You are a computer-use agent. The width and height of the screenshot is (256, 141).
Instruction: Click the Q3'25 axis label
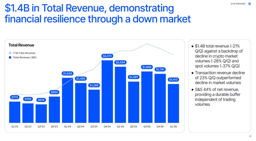[x=147, y=127]
